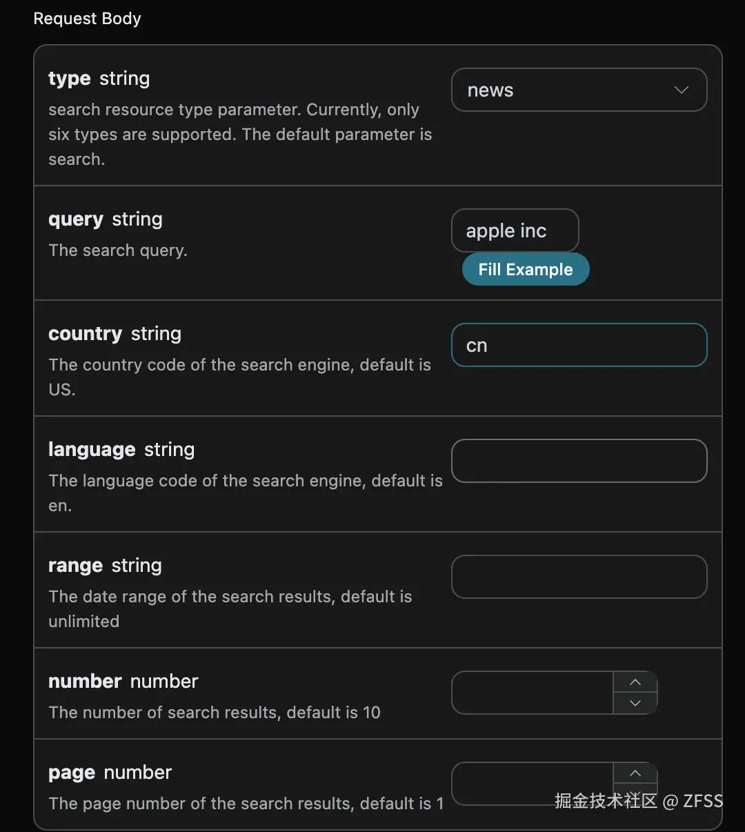Image resolution: width=745 pixels, height=832 pixels.
Task: Click the bold type parameter label
Action: [69, 79]
